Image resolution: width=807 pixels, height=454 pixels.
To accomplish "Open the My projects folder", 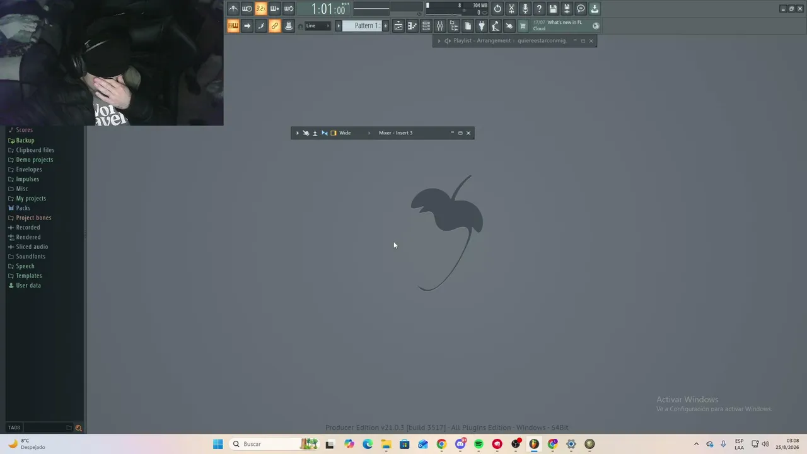I will [30, 199].
